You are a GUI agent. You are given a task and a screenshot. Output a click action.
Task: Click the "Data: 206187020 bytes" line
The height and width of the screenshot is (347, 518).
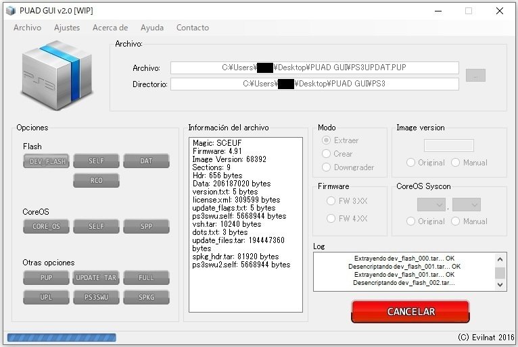[231, 184]
